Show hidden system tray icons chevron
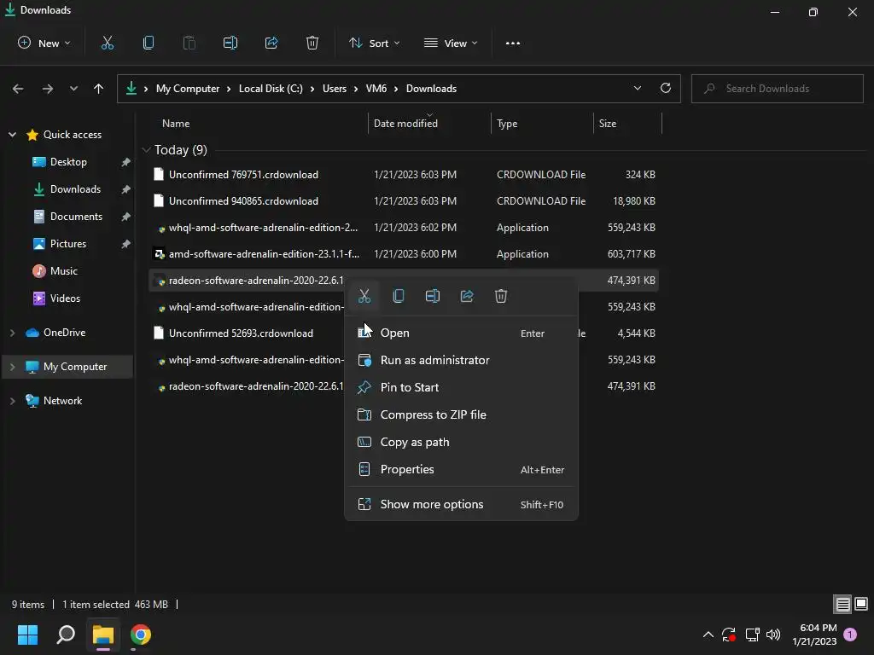 coord(708,635)
